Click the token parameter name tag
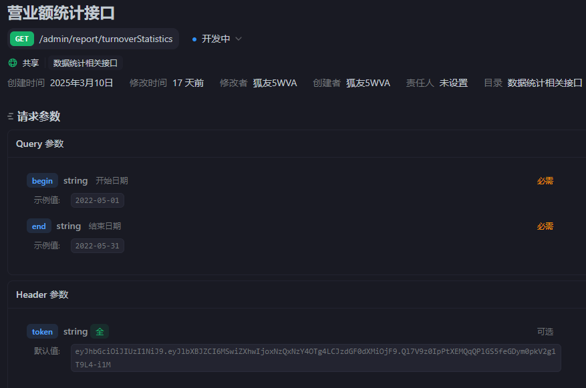 coord(42,332)
